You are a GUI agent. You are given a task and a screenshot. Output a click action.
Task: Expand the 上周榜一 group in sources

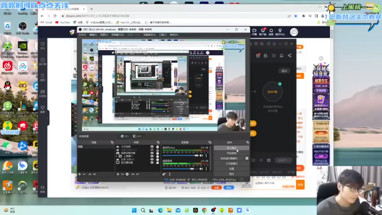tap(117, 156)
